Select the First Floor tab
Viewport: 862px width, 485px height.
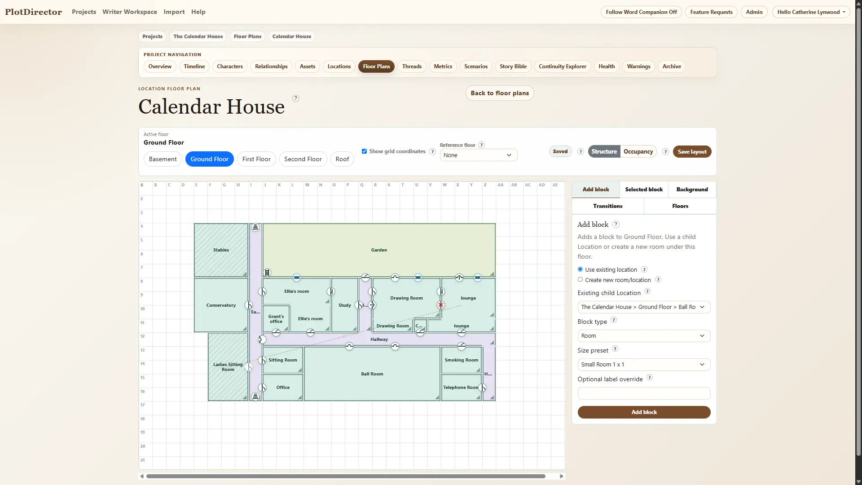[256, 159]
